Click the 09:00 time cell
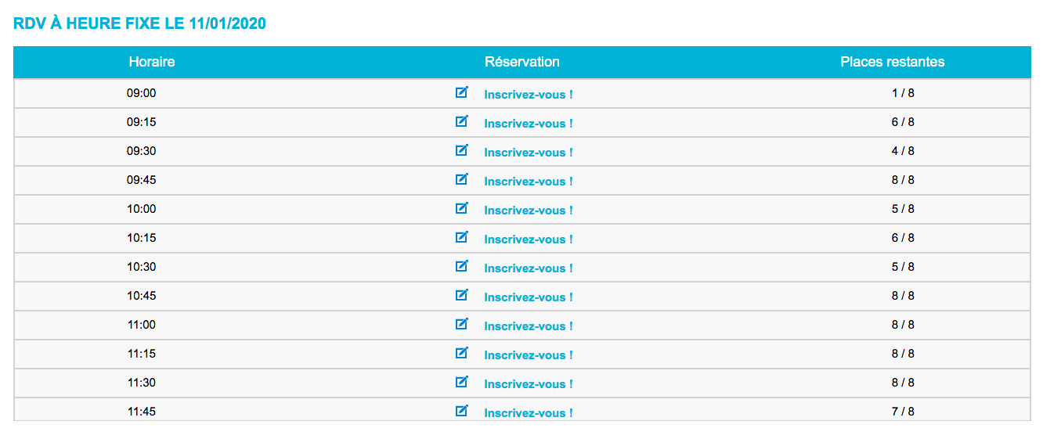This screenshot has height=439, width=1043. tap(142, 93)
